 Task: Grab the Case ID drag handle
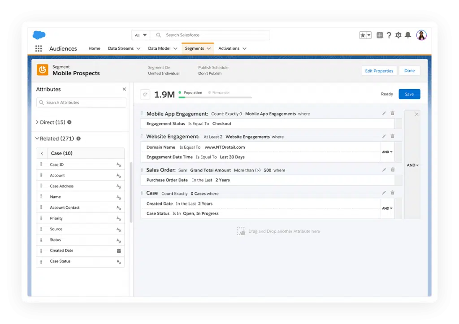[x=41, y=164]
